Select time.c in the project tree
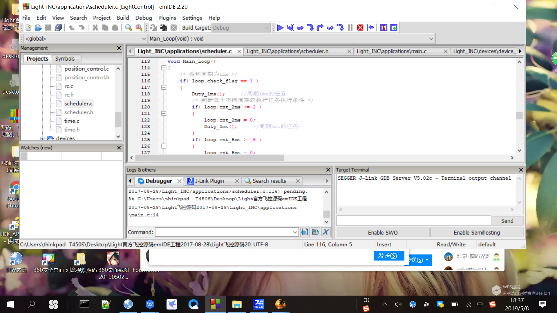This screenshot has height=313, width=557. (72, 121)
